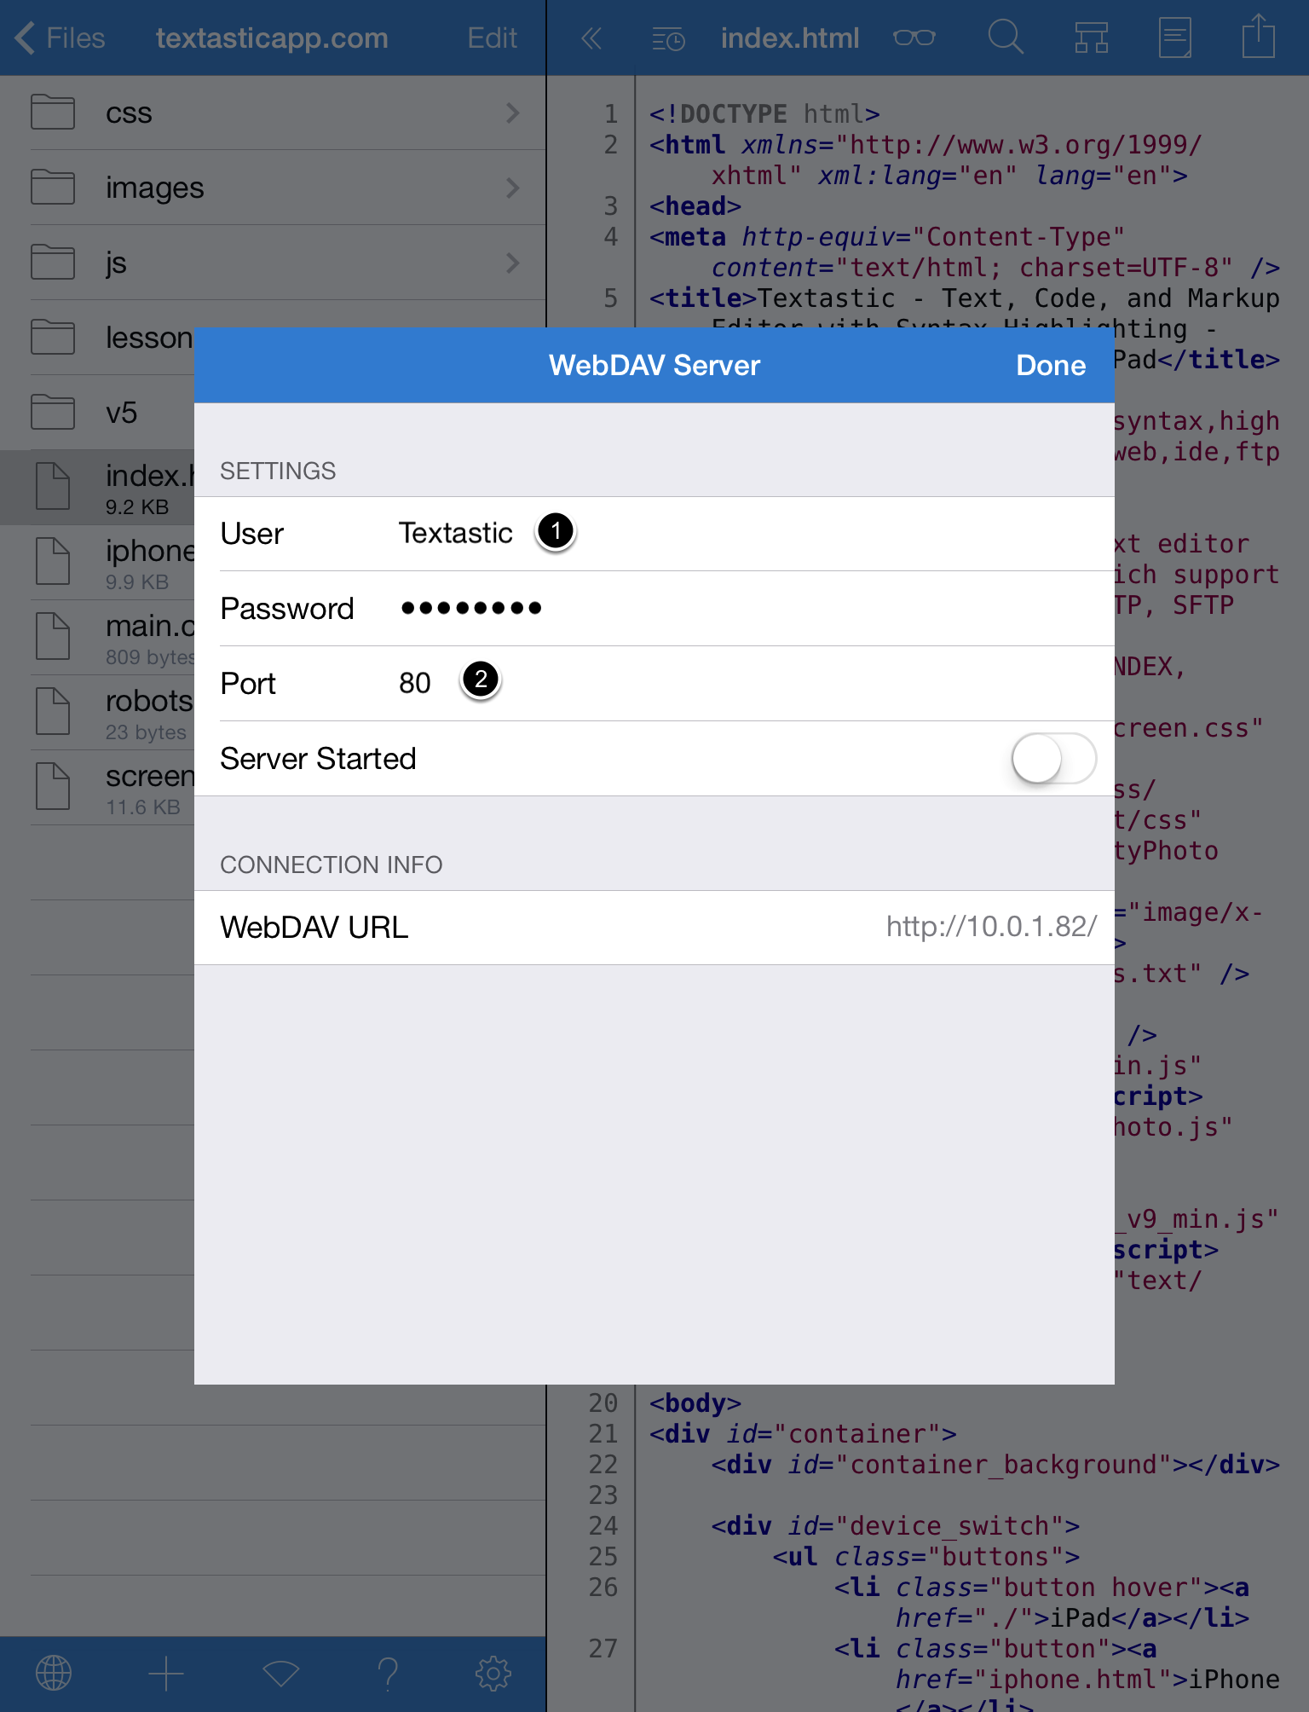
Task: Click container_background div on line 22
Action: 995,1465
